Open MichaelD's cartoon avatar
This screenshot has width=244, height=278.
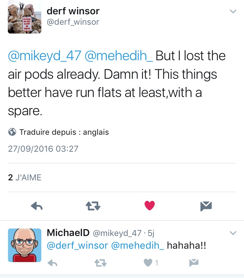coord(25,245)
